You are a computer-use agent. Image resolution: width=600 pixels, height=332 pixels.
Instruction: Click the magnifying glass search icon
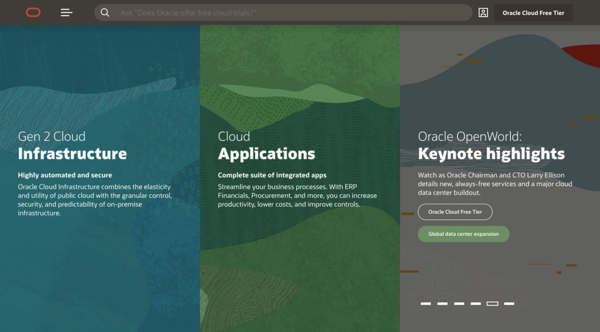pos(105,13)
